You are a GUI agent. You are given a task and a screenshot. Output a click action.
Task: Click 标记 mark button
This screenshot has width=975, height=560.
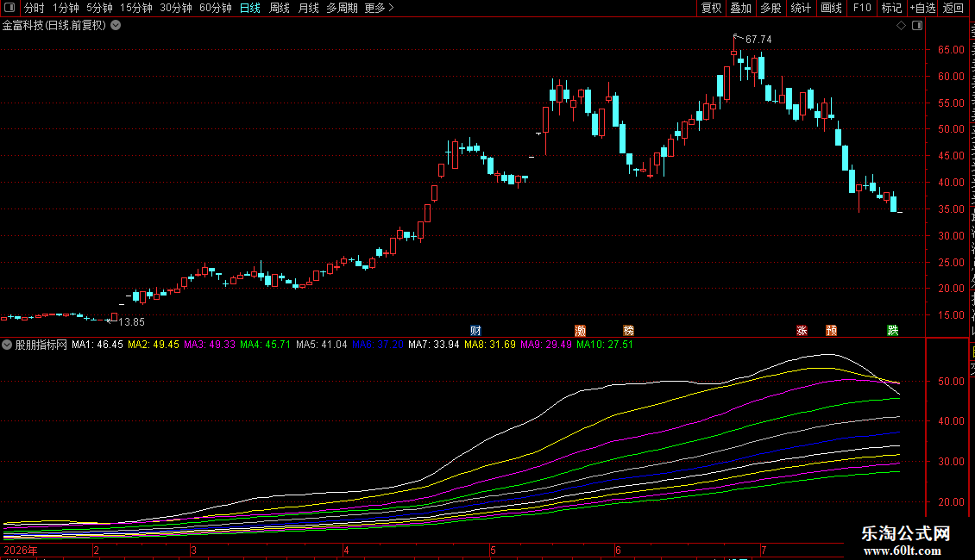(x=891, y=8)
